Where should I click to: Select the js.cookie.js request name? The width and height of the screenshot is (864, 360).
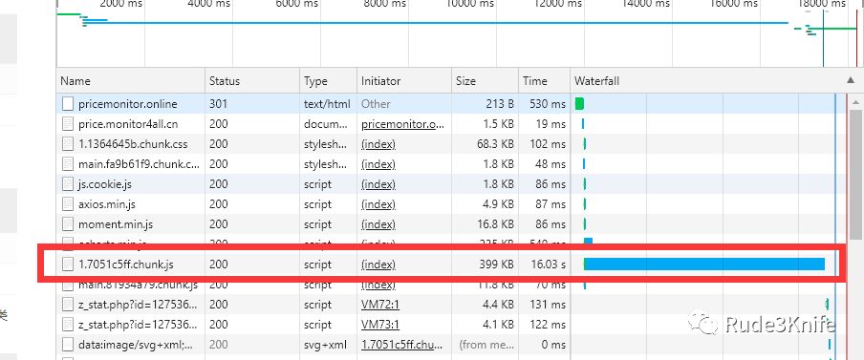click(x=105, y=184)
